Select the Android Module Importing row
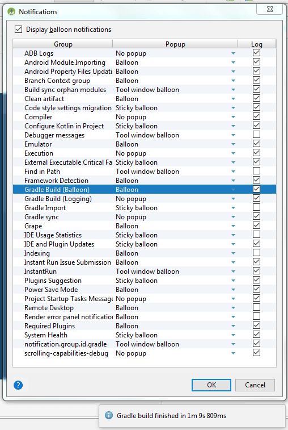Image resolution: width=288 pixels, height=430 pixels. (x=145, y=62)
